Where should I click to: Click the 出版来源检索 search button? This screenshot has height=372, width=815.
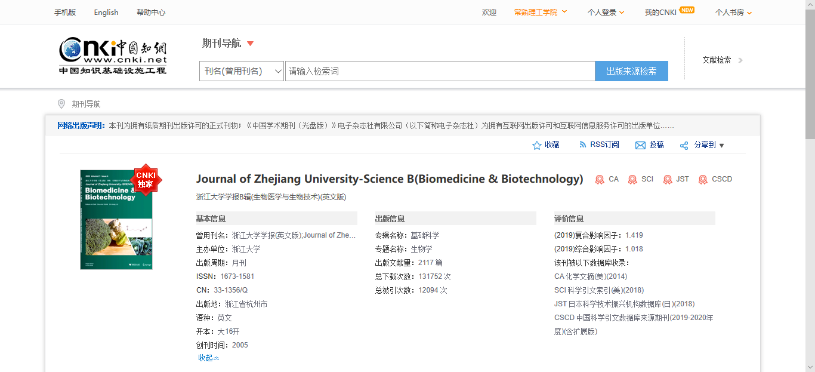pos(631,71)
